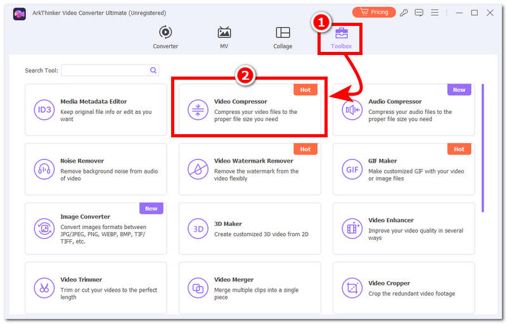The width and height of the screenshot is (507, 324).
Task: Open the Video Merger icon
Action: tap(198, 288)
